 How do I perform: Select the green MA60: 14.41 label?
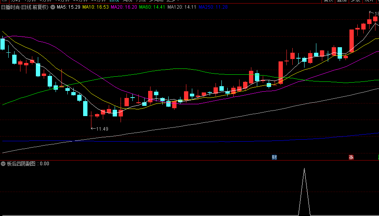152,7
